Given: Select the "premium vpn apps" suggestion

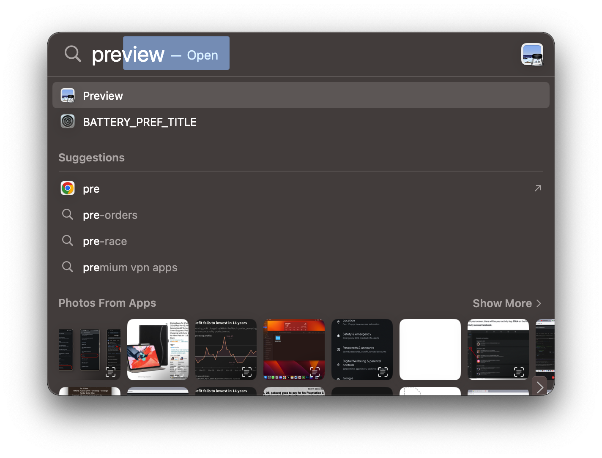Looking at the screenshot, I should pos(301,267).
